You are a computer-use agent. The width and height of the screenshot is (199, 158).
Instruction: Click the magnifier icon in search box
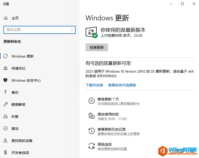[72, 30]
